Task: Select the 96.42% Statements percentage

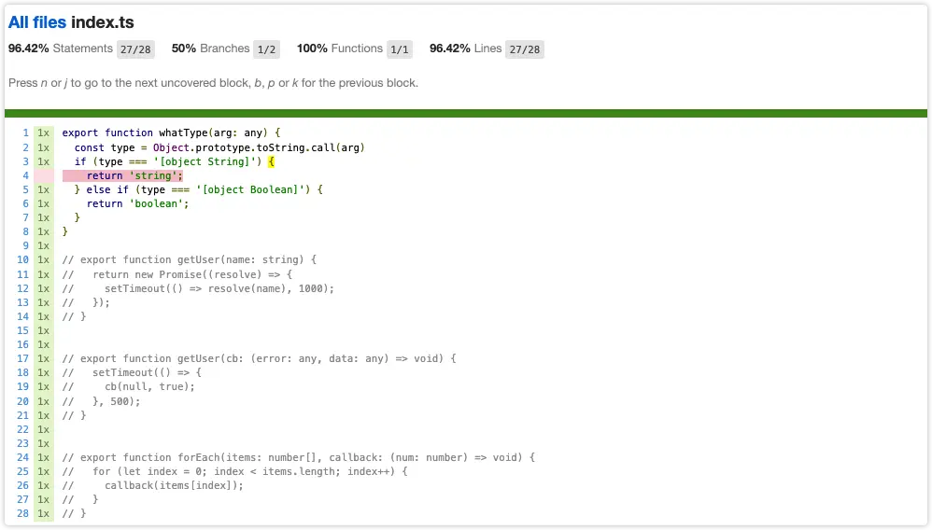Action: click(x=29, y=49)
